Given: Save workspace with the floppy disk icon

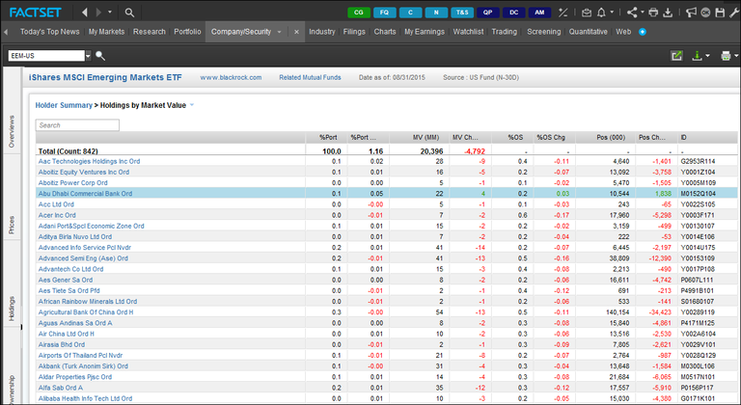Looking at the screenshot, I should coord(720,13).
